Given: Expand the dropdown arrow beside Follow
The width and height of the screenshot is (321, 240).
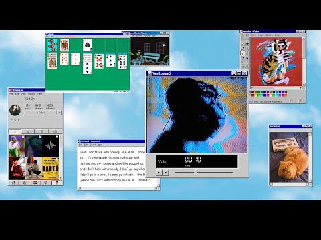Looking at the screenshot, I should 59,113.
